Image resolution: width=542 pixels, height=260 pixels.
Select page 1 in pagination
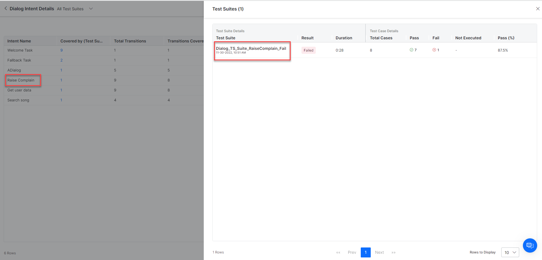[x=365, y=252]
